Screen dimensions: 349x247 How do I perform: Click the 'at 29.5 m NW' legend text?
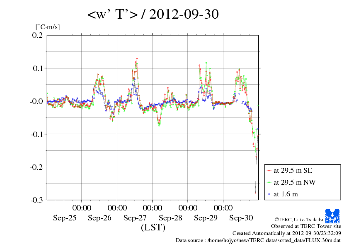click(294, 182)
